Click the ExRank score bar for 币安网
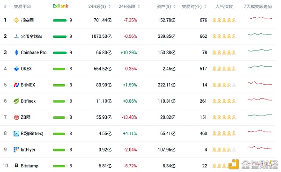Image resolution: width=281 pixels, height=172 pixels. [60, 20]
